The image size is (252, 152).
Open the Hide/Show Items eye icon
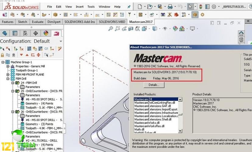(x=165, y=29)
